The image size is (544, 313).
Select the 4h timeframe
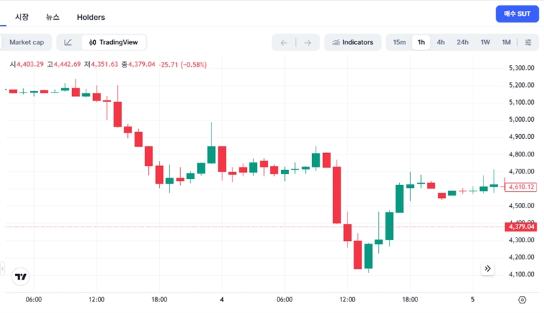(x=441, y=42)
